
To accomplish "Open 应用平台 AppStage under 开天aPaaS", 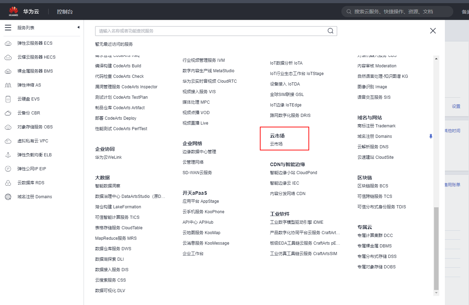I will (x=201, y=201).
